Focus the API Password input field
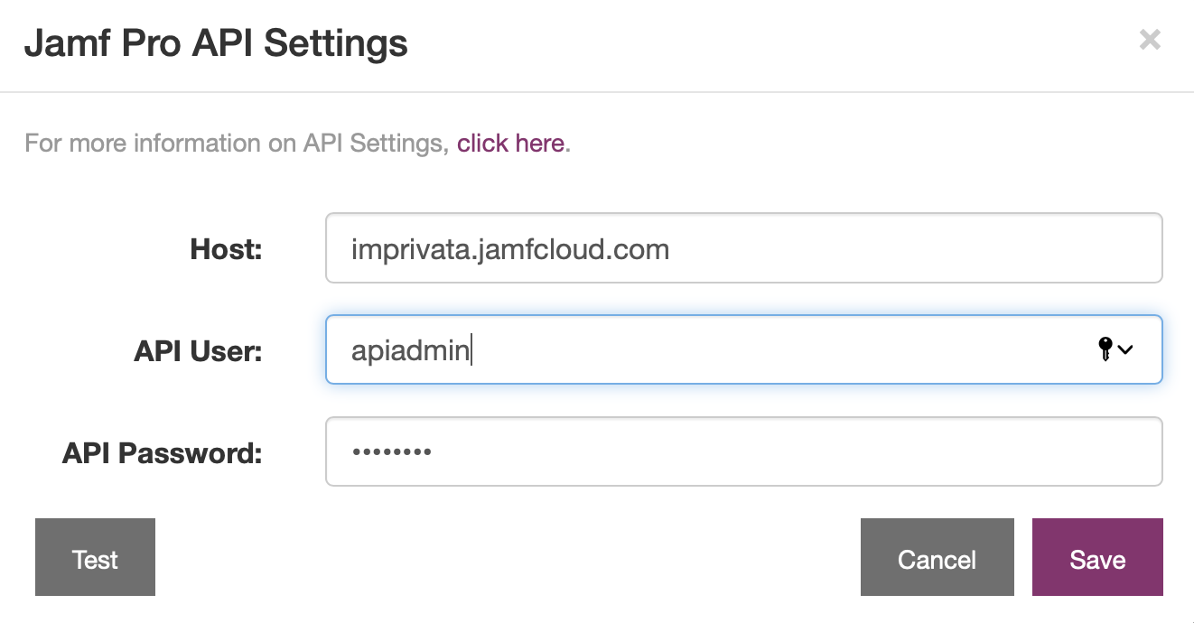 (743, 451)
